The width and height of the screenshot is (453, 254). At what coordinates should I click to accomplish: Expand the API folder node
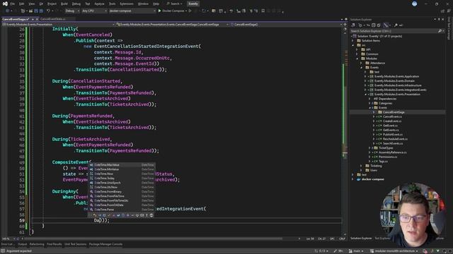coord(357,50)
